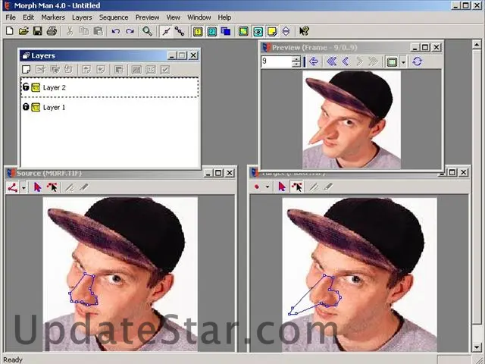Image resolution: width=485 pixels, height=364 pixels.
Task: Select the magnifying glass zoom tool
Action: tap(147, 31)
